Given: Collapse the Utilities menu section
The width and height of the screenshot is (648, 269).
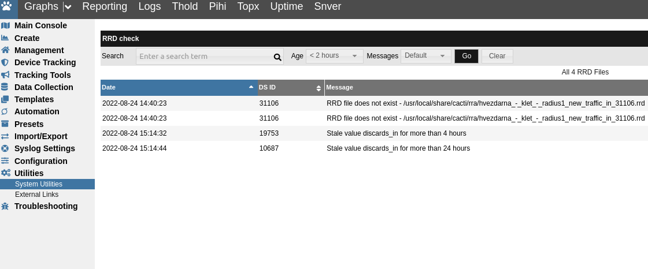Looking at the screenshot, I should coord(29,173).
